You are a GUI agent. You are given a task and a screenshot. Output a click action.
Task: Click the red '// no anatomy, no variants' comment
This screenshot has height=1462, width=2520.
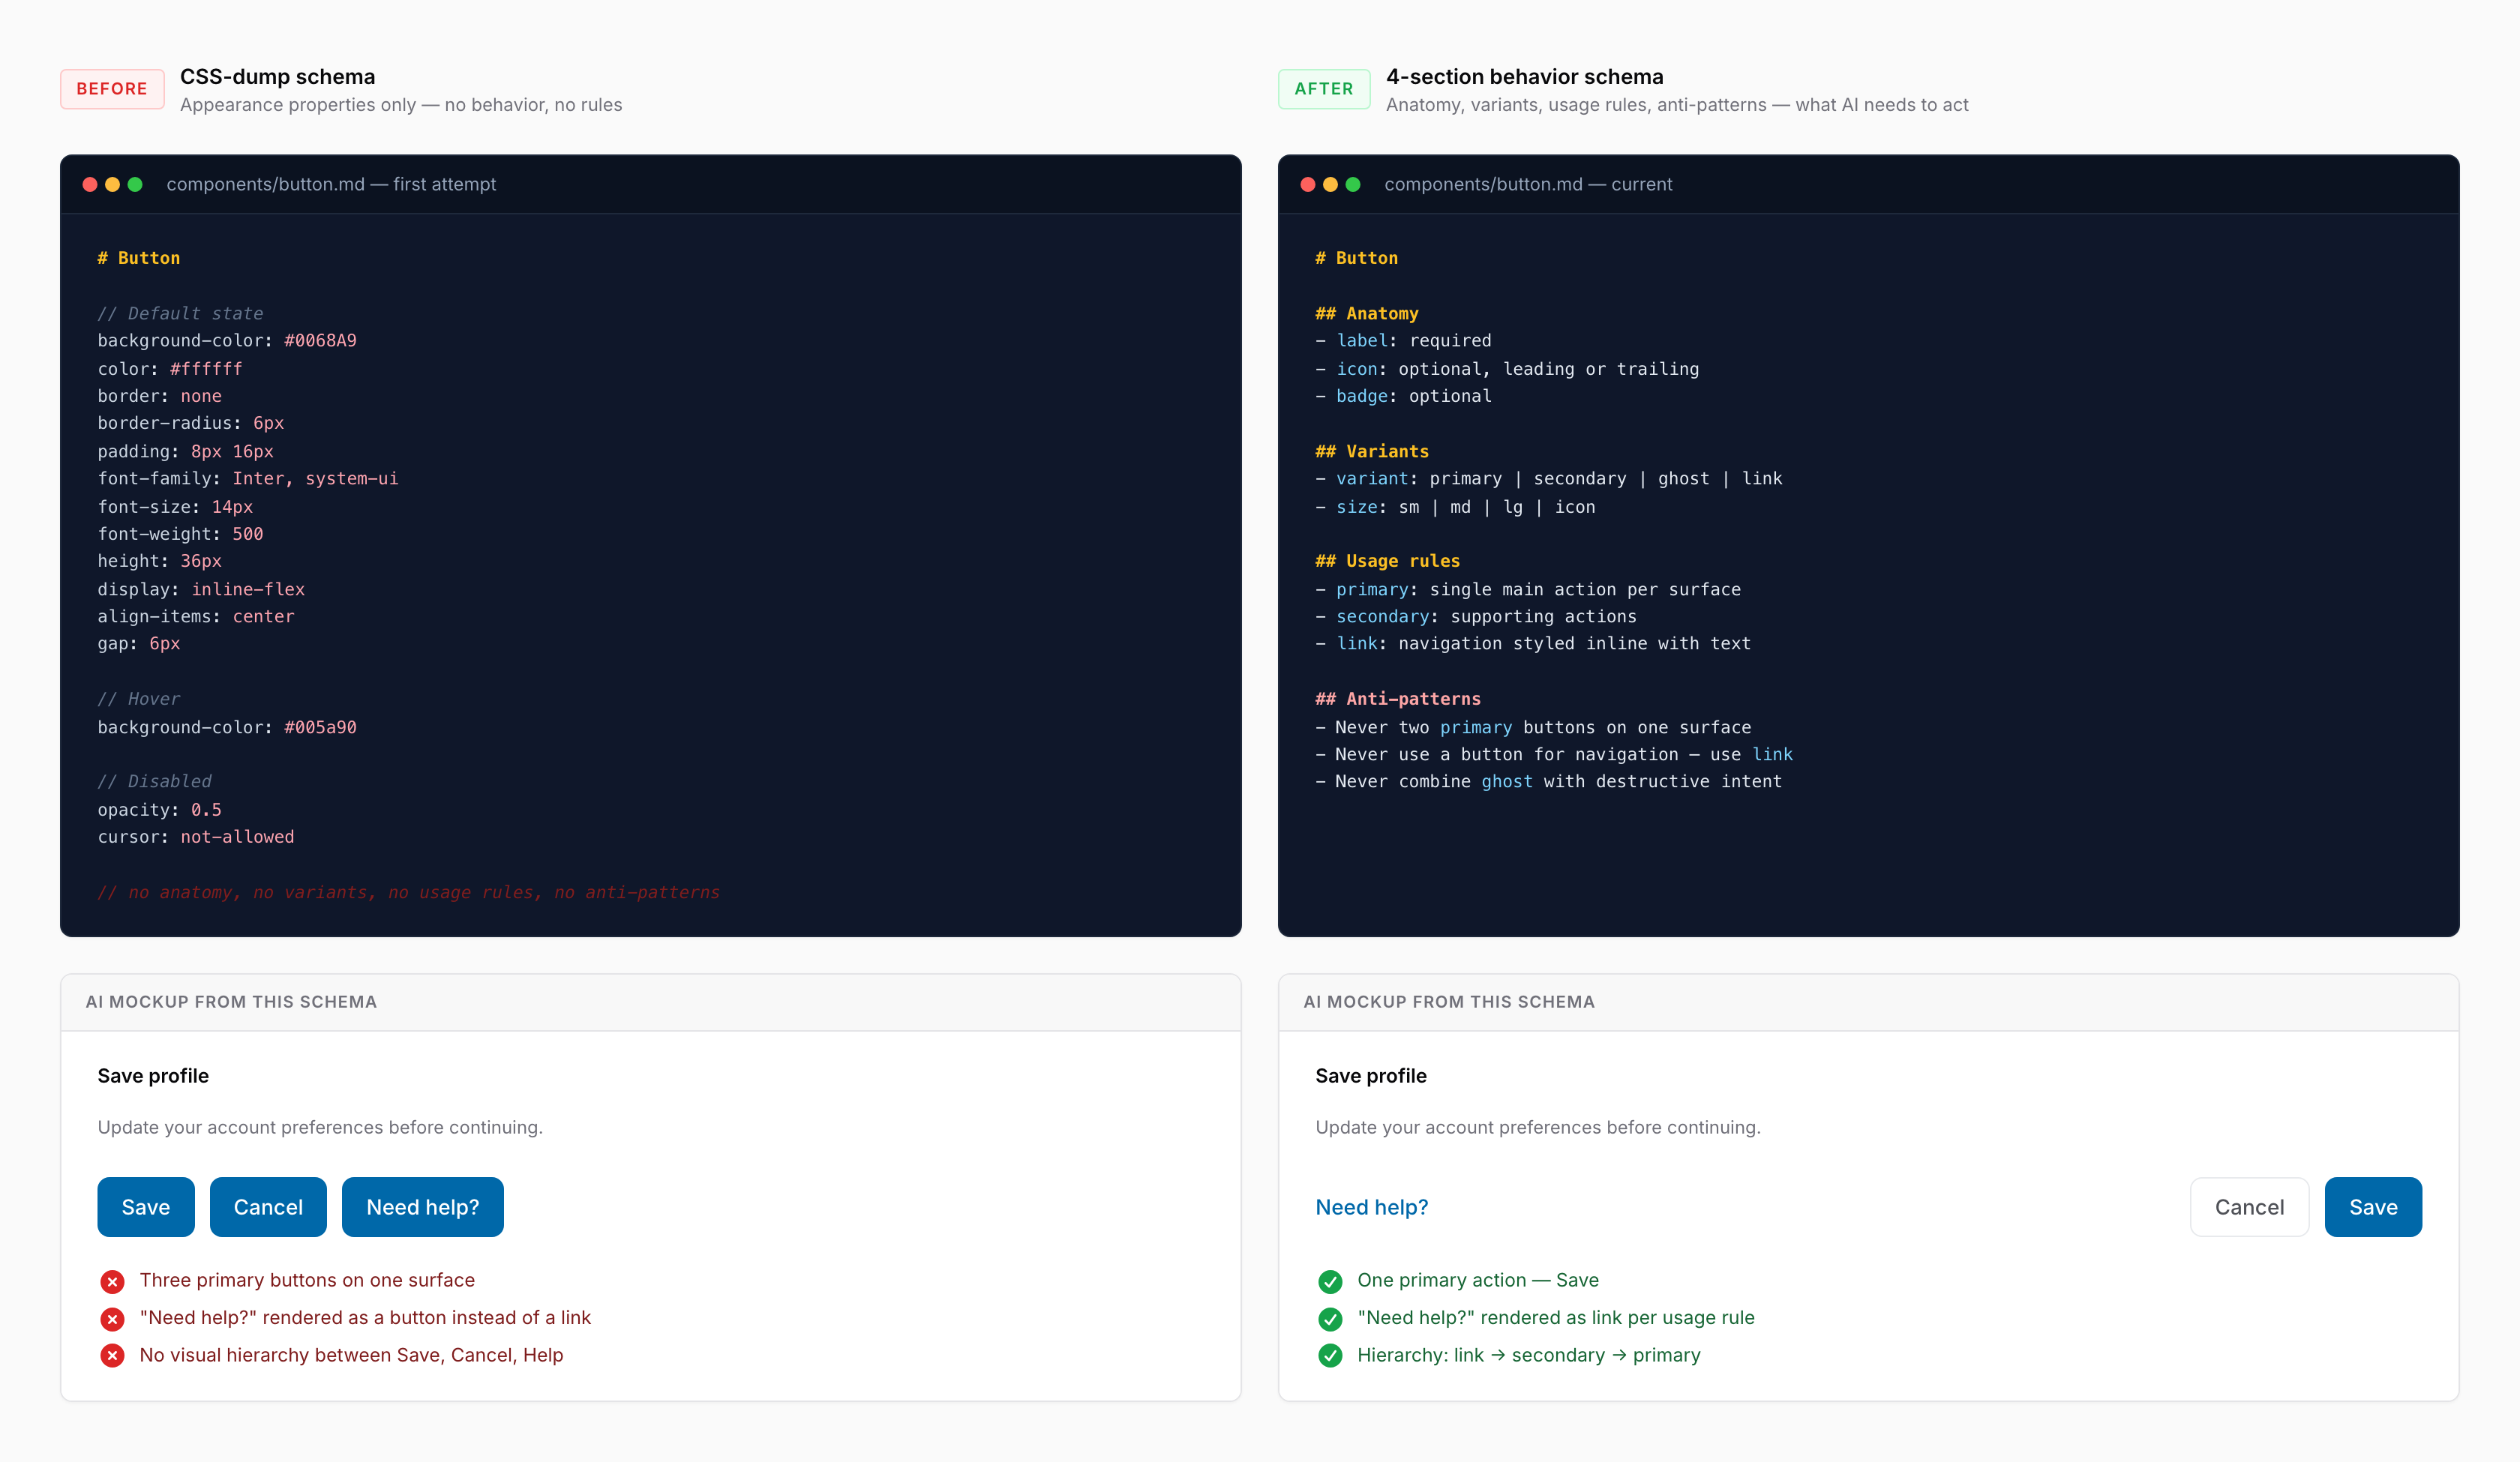pos(408,893)
